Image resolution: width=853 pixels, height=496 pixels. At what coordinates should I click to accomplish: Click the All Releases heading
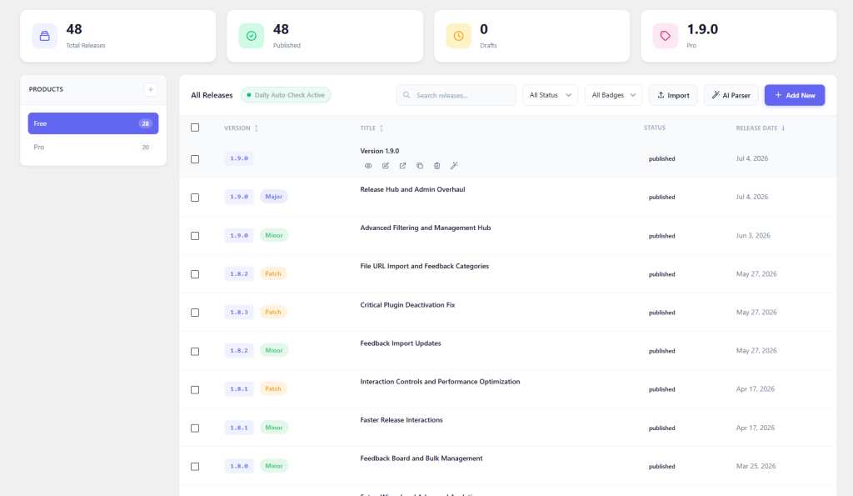[x=212, y=95]
